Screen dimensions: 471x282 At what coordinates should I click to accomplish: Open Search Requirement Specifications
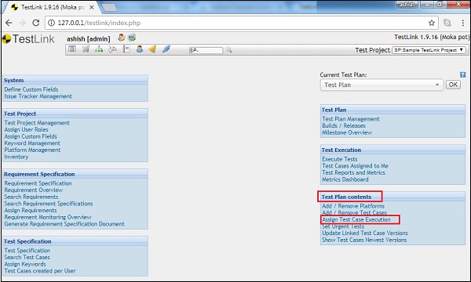pyautogui.click(x=49, y=204)
